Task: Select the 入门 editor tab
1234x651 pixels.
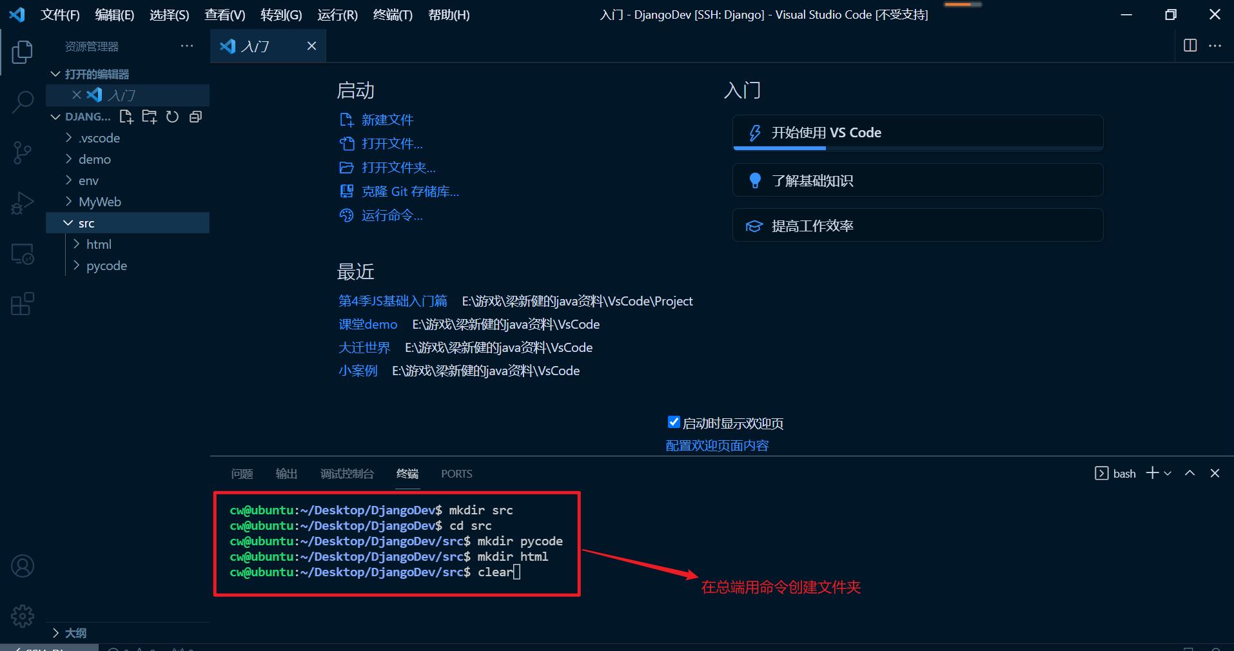Action: click(x=268, y=46)
